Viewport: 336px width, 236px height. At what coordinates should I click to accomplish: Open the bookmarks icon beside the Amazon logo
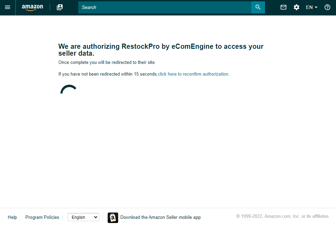click(x=60, y=7)
